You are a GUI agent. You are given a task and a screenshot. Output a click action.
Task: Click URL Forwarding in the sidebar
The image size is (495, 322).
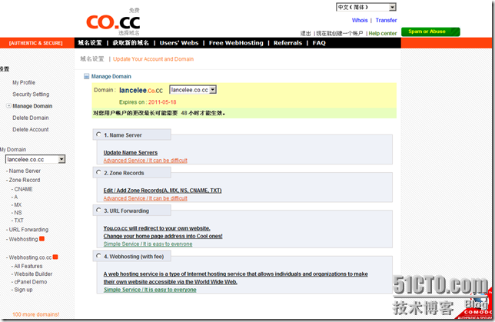28,230
